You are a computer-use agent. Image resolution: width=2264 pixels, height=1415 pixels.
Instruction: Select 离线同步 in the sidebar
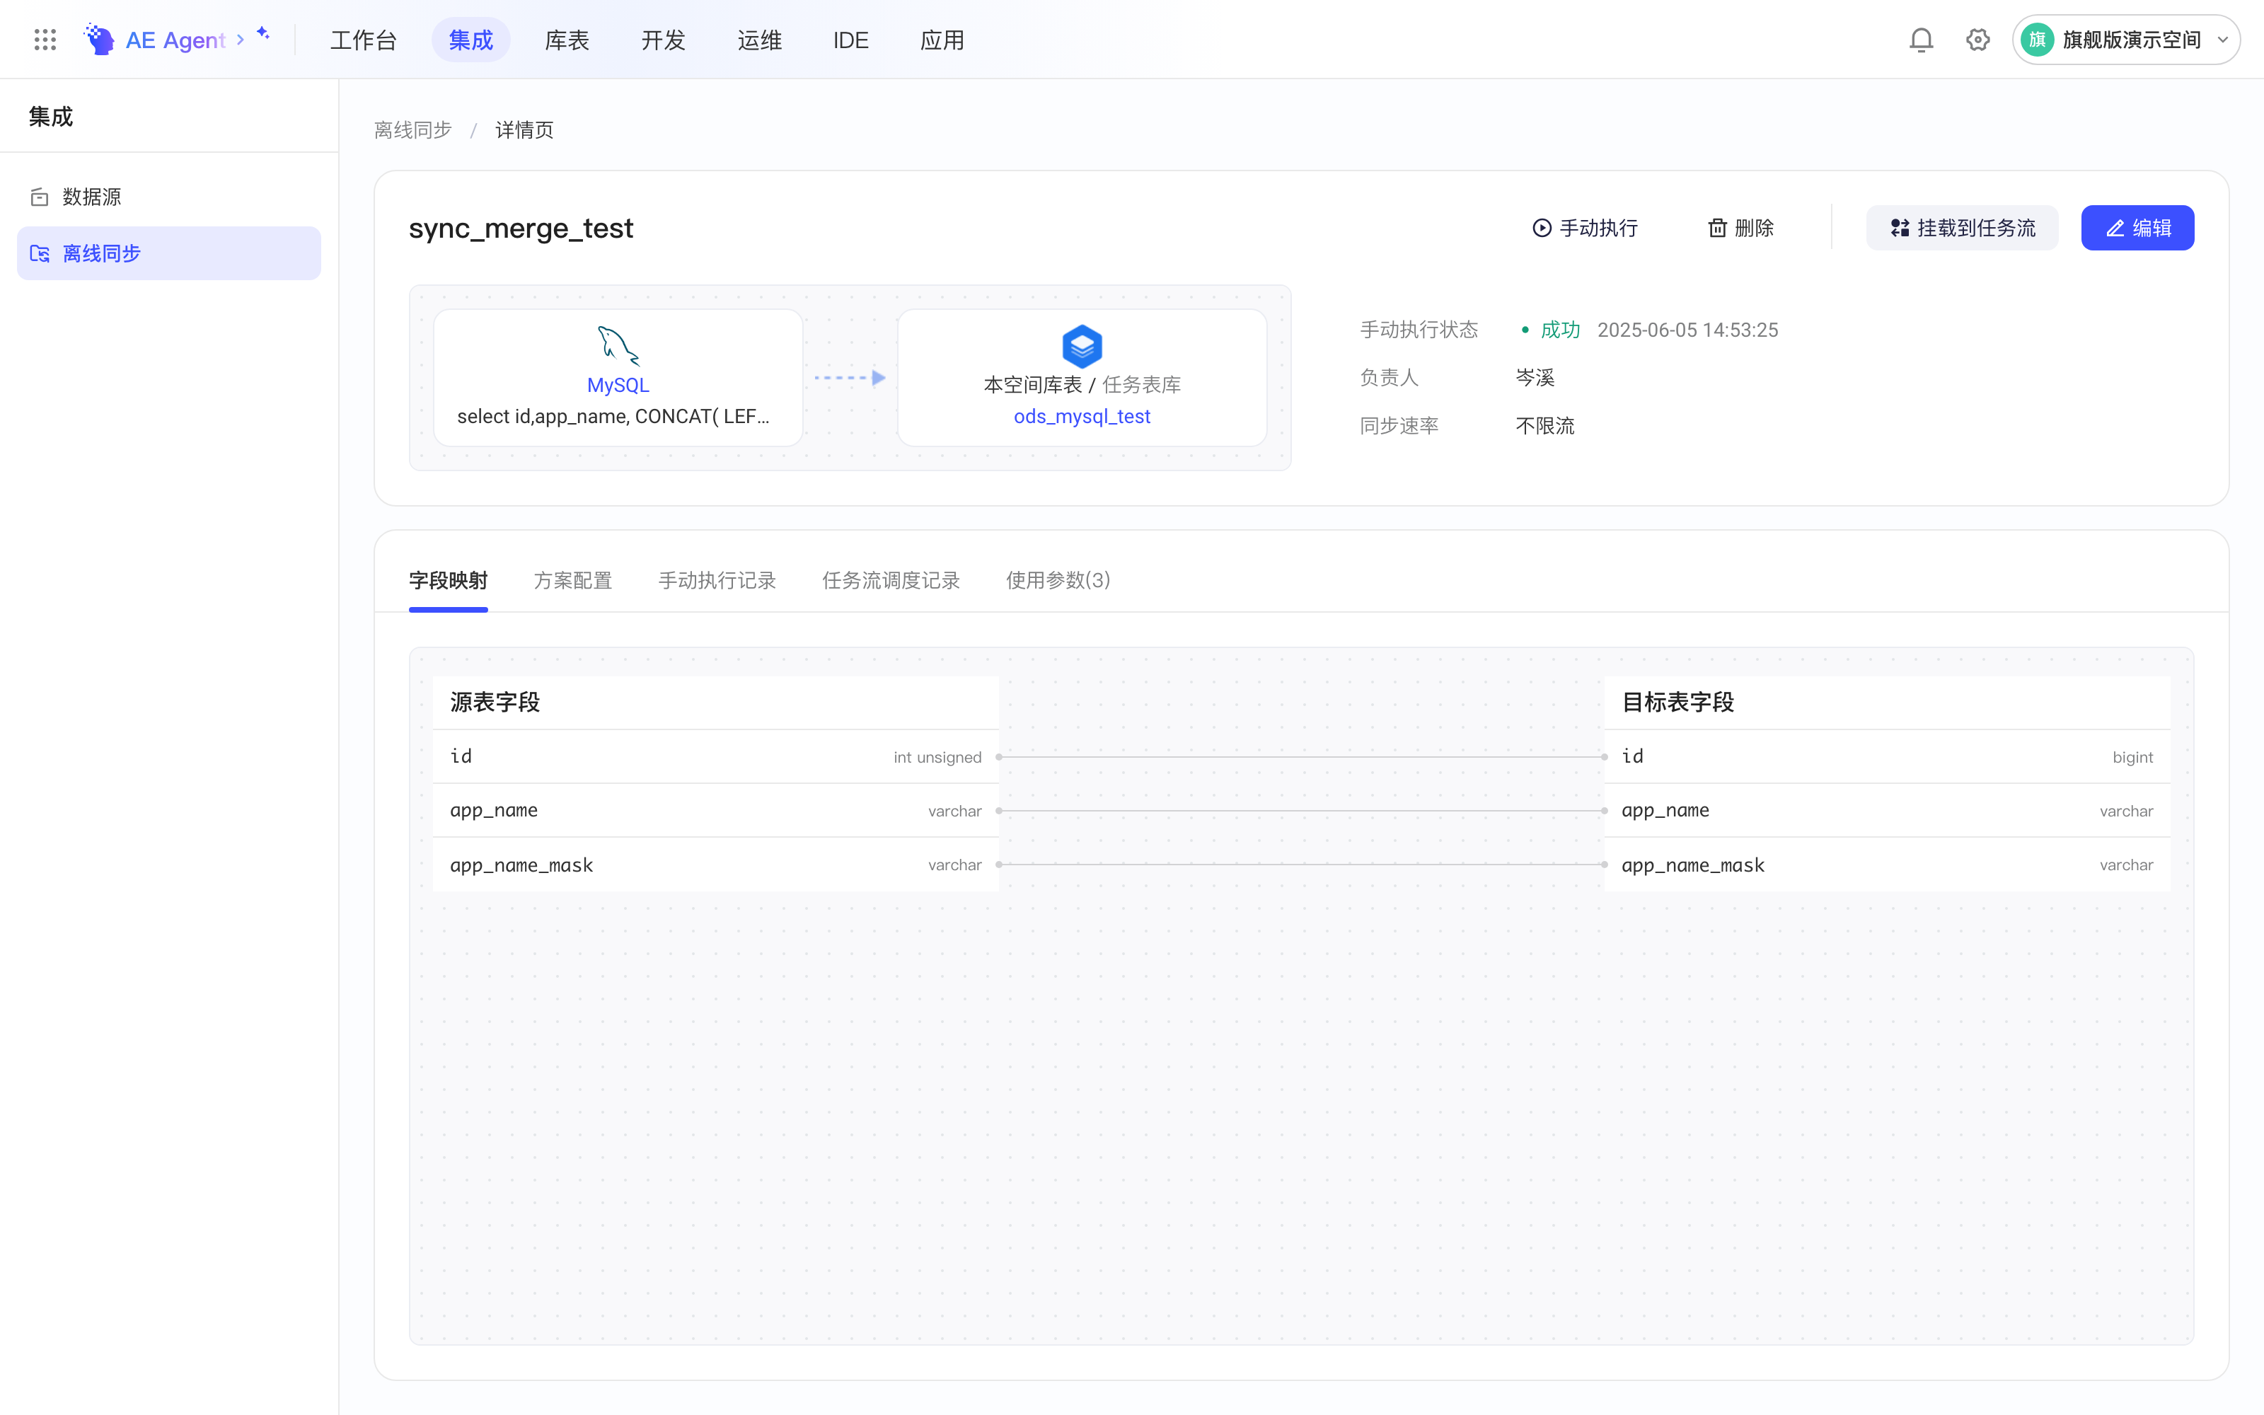[168, 253]
